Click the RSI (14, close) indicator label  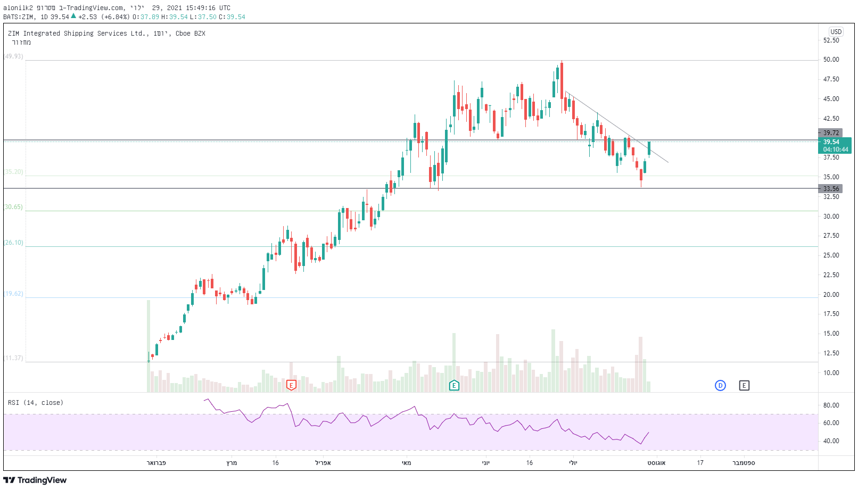[35, 403]
